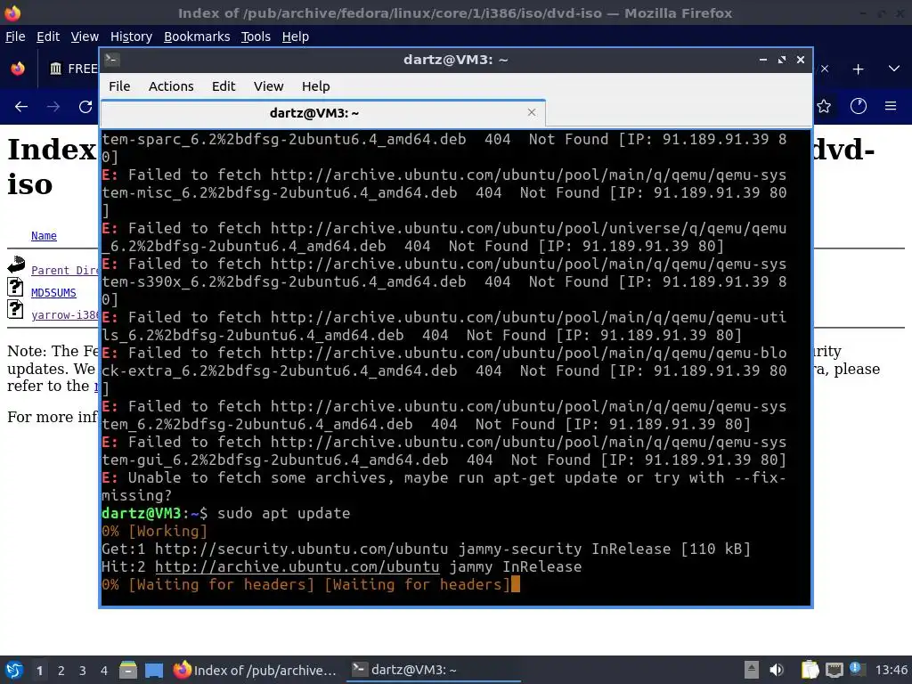
Task: Open Firefox's Bookmarks menu
Action: click(197, 37)
